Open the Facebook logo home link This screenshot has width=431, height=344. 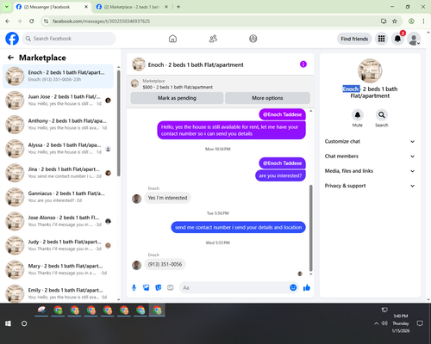click(12, 39)
